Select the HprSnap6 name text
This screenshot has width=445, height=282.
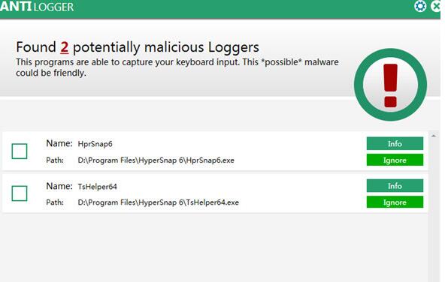(x=95, y=144)
